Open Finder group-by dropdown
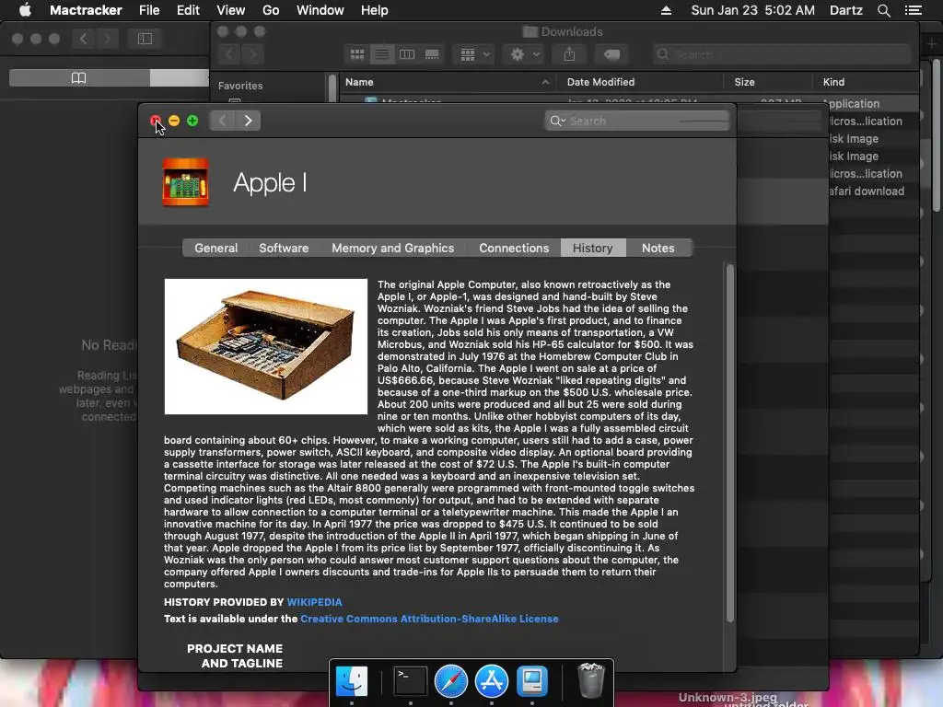943x707 pixels. [474, 54]
